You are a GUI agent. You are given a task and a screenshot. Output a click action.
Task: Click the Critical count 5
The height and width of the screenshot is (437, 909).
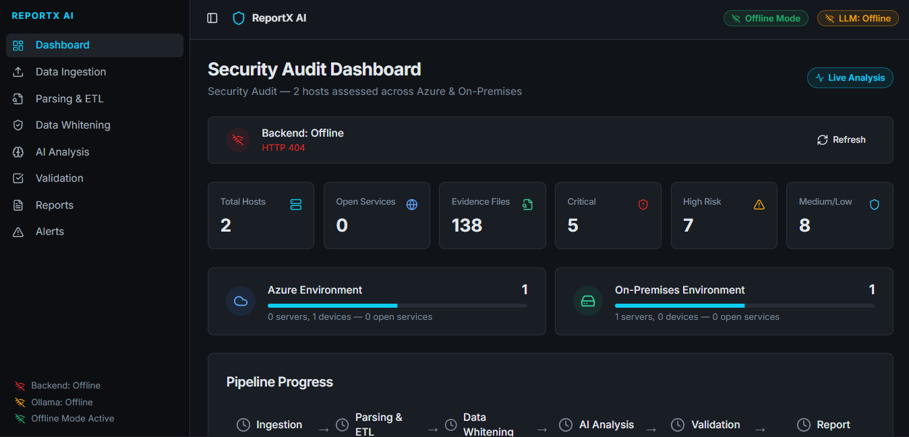pyautogui.click(x=573, y=226)
